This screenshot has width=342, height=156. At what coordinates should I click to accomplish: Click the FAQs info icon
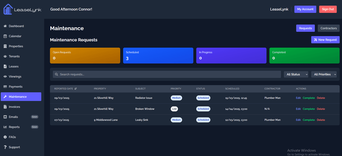(5, 137)
